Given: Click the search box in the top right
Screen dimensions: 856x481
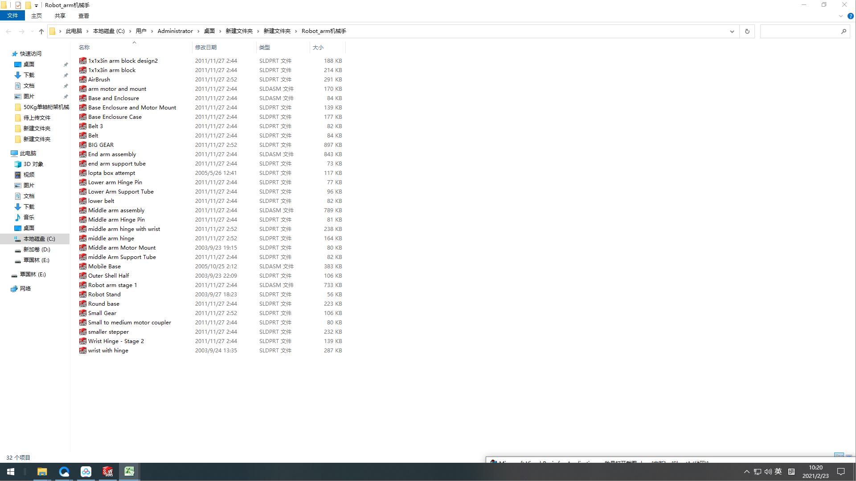Looking at the screenshot, I should tap(800, 31).
